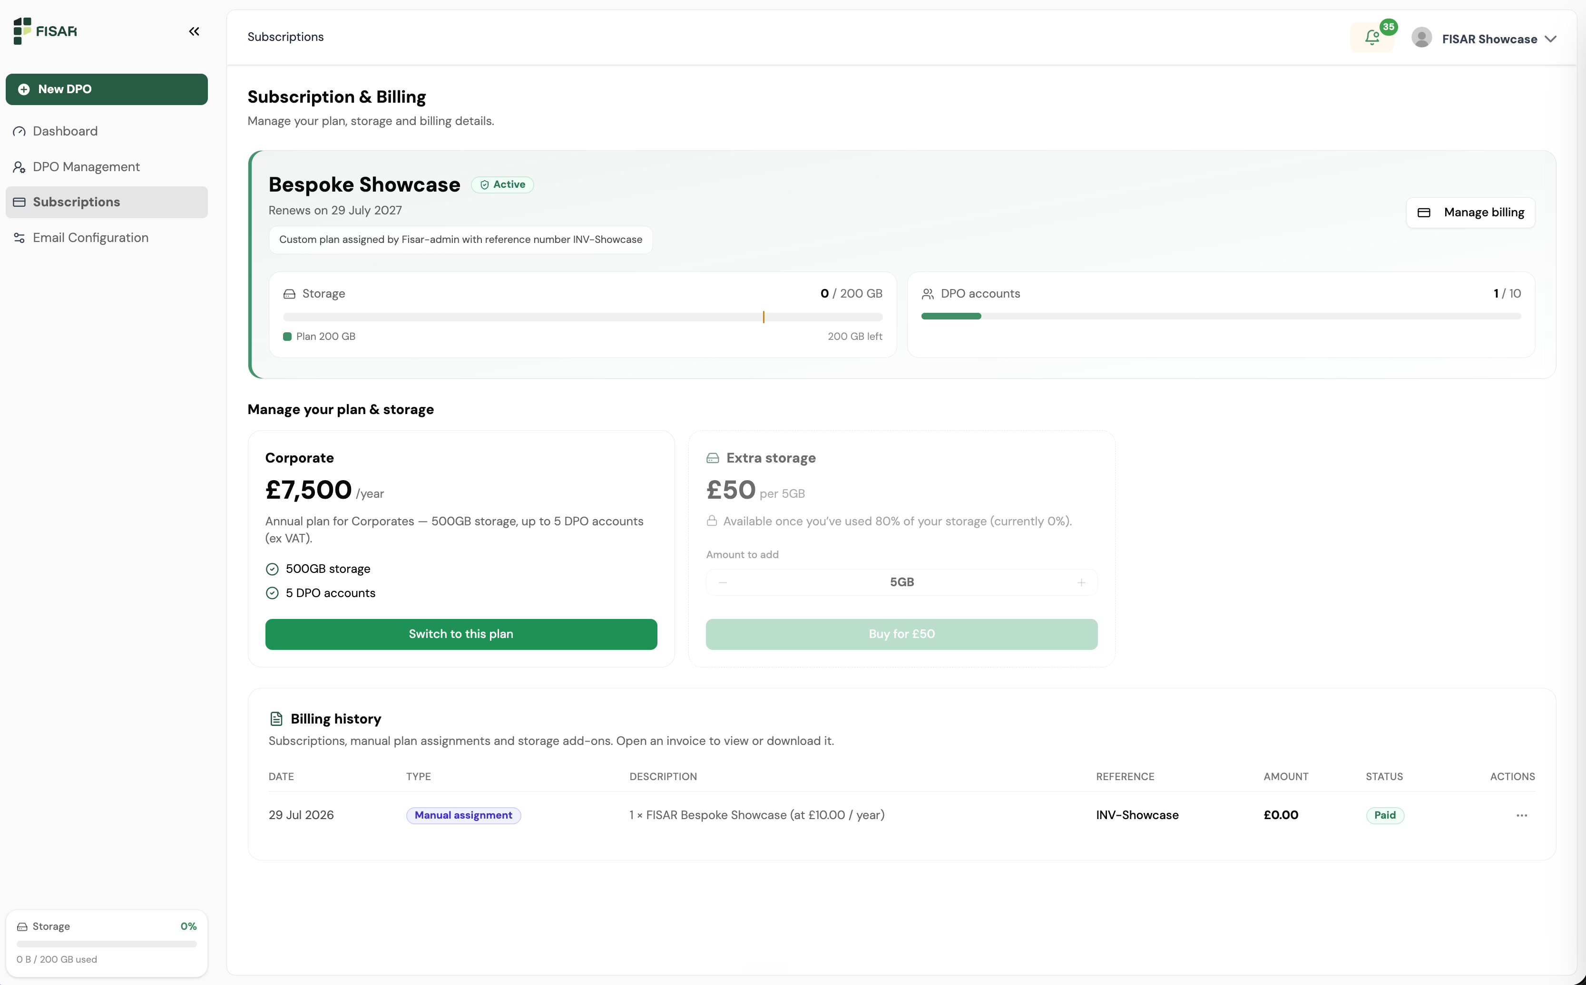
Task: Click the Email Configuration sliders icon
Action: click(x=20, y=238)
